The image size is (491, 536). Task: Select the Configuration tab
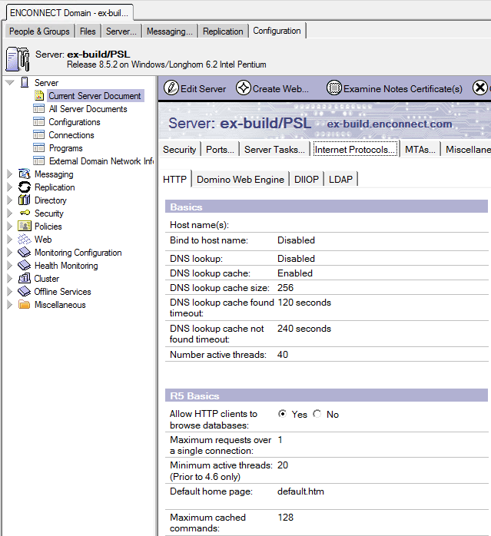pos(277,31)
